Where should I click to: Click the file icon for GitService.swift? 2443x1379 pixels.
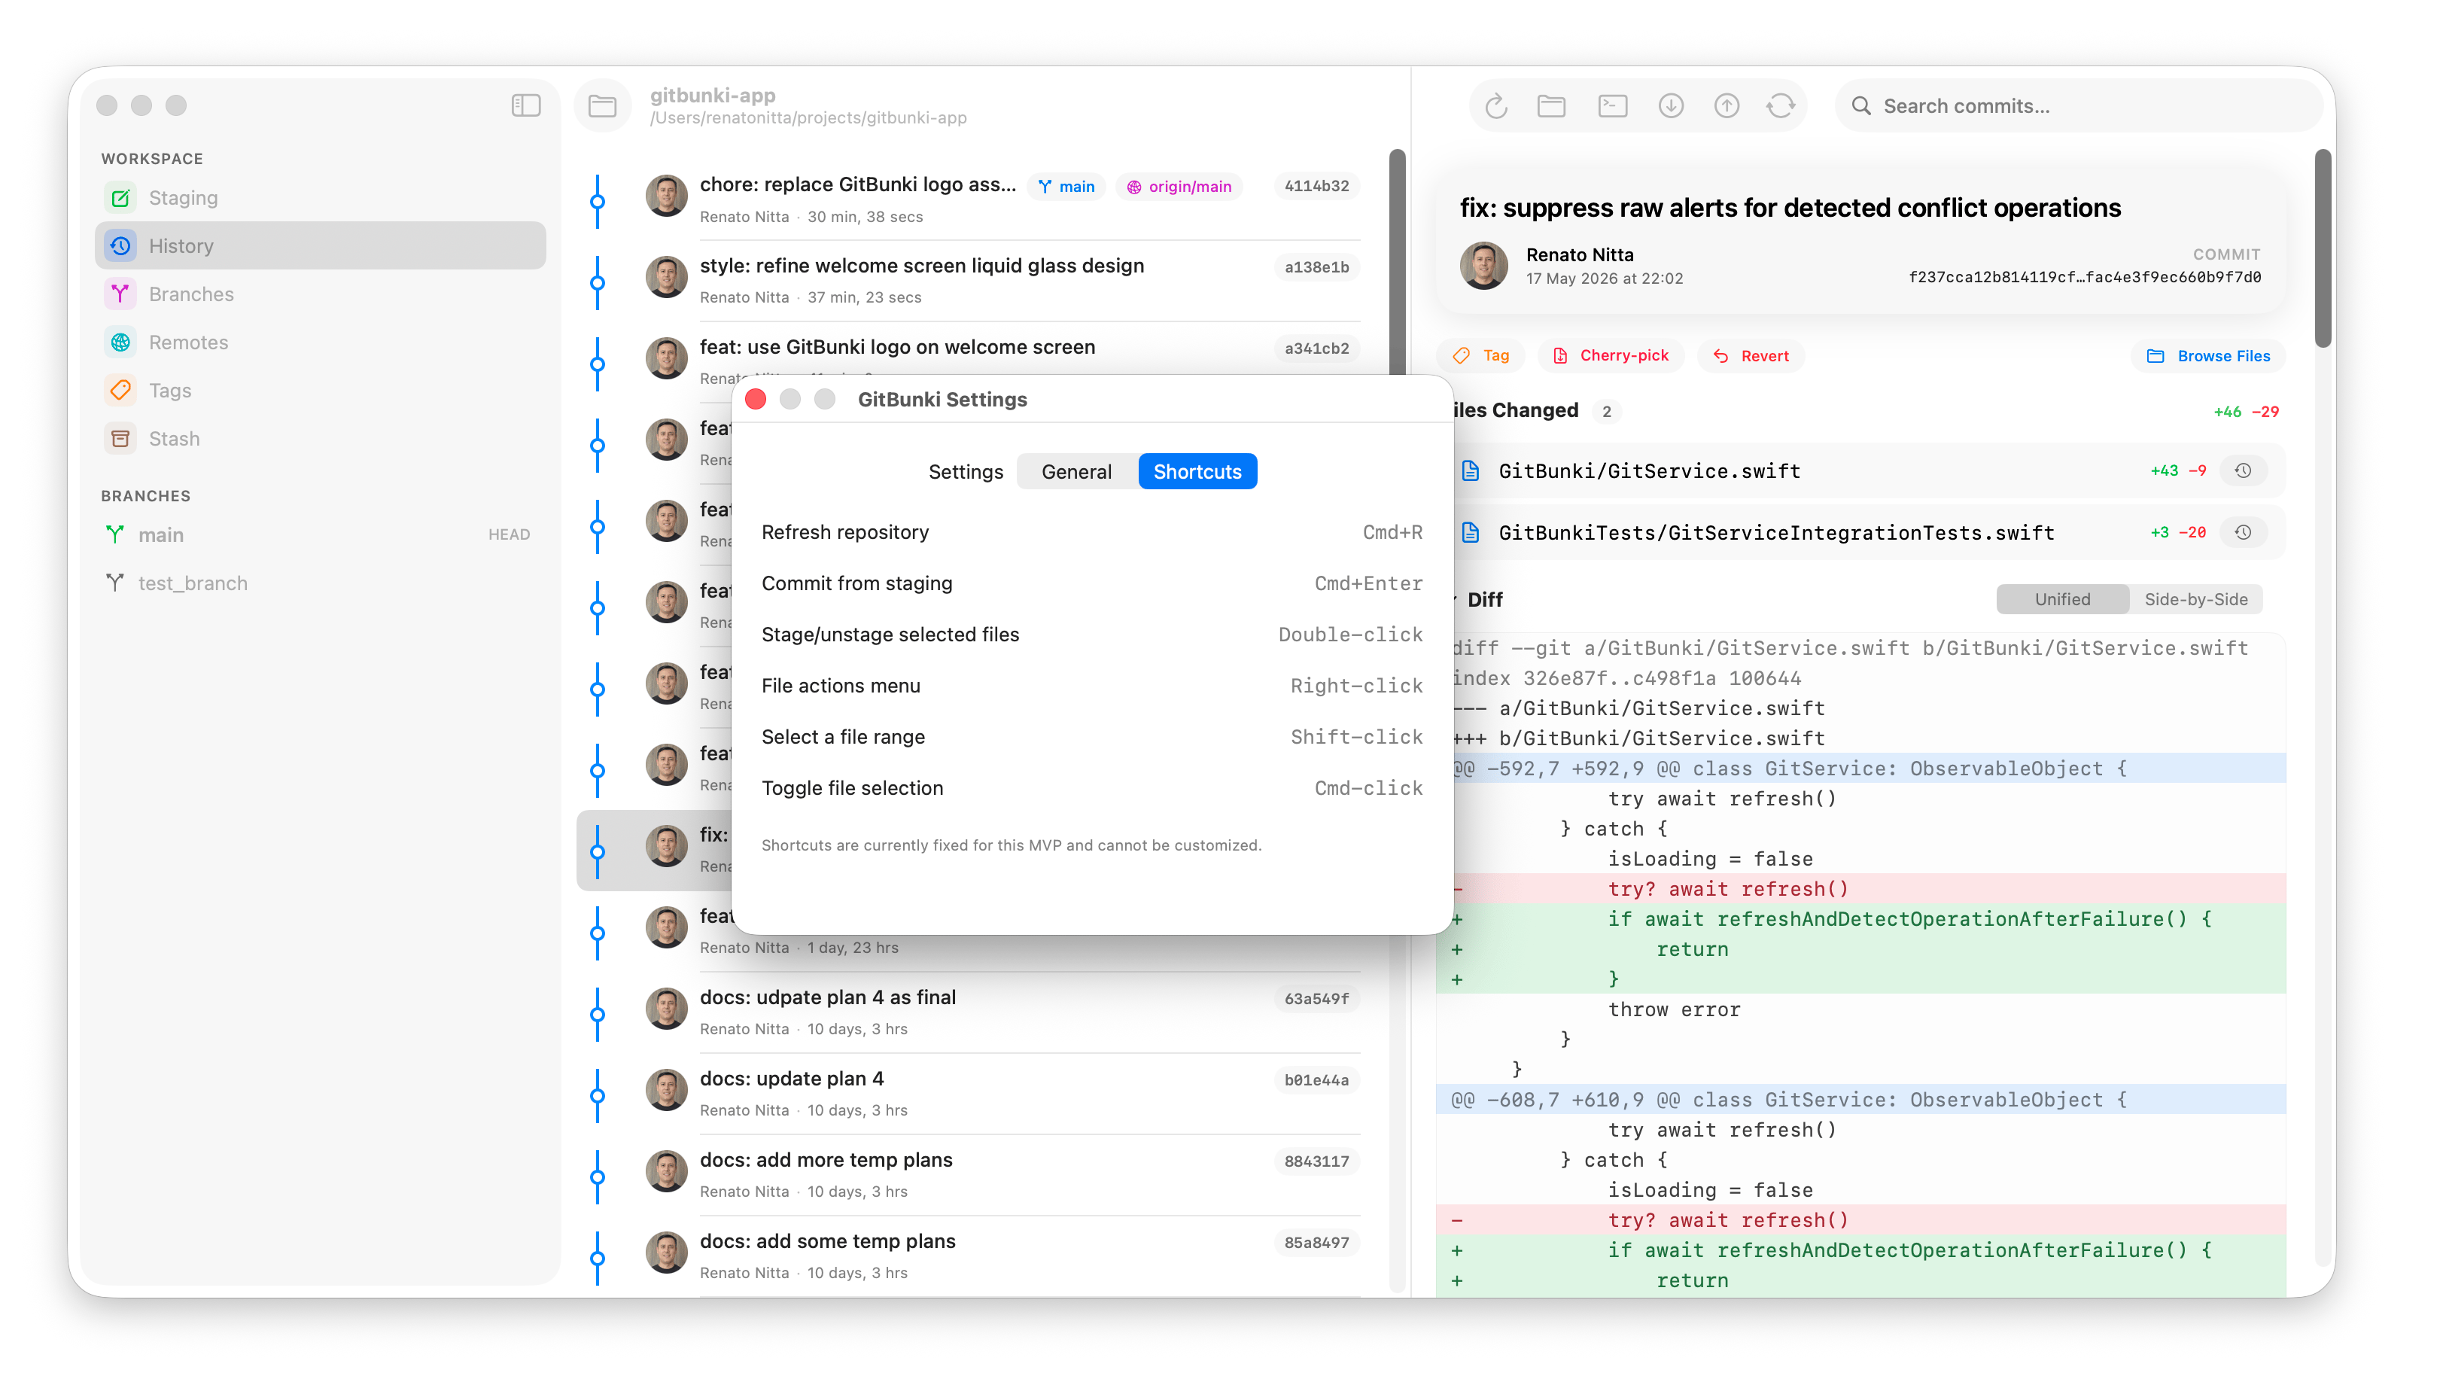[1471, 470]
